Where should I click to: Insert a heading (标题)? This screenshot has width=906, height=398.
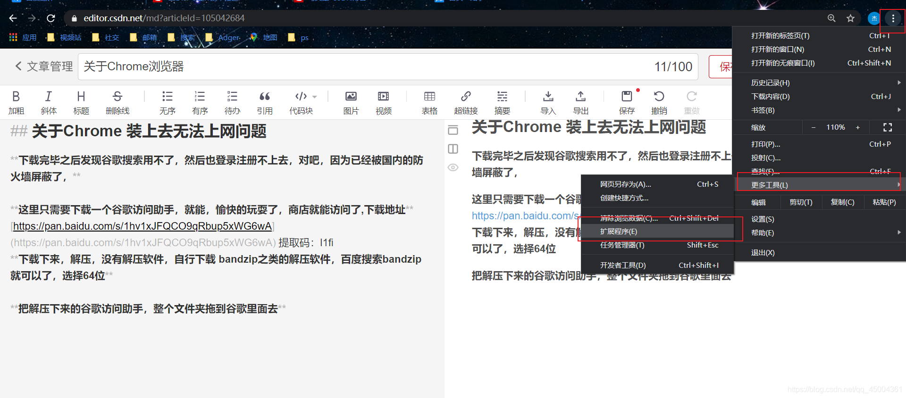point(81,102)
